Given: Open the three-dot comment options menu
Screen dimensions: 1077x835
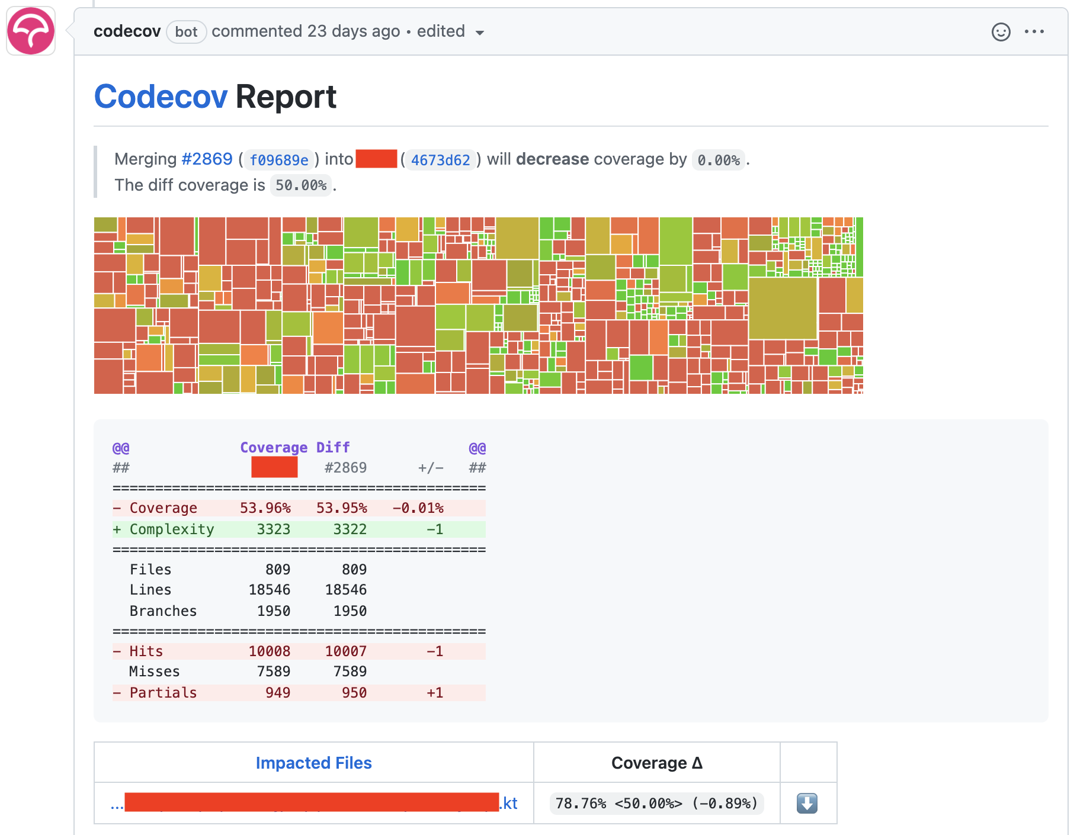Looking at the screenshot, I should (x=1034, y=32).
